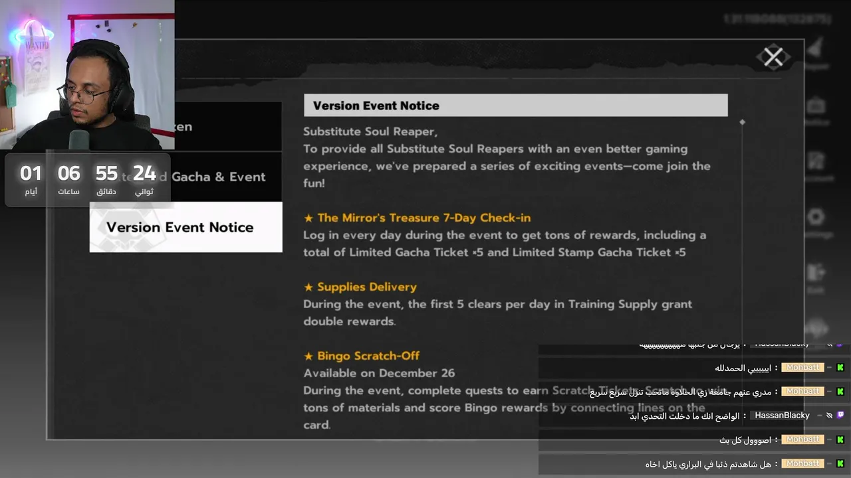Click the streamer webcam feed
This screenshot has width=851, height=478.
click(x=87, y=75)
